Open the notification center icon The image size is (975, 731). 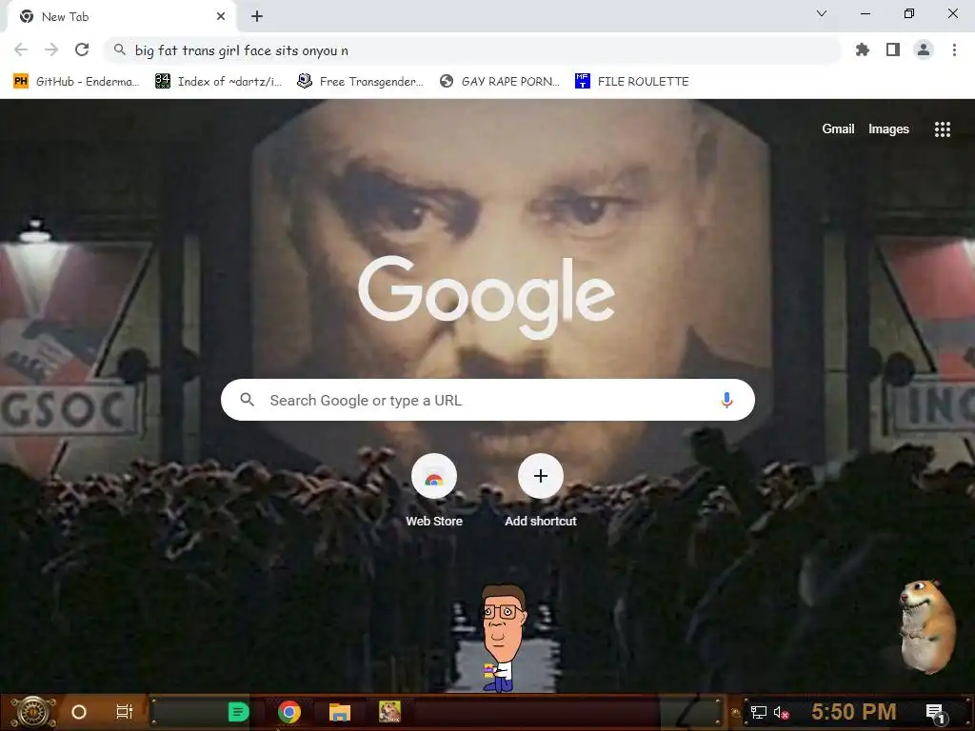pos(936,713)
